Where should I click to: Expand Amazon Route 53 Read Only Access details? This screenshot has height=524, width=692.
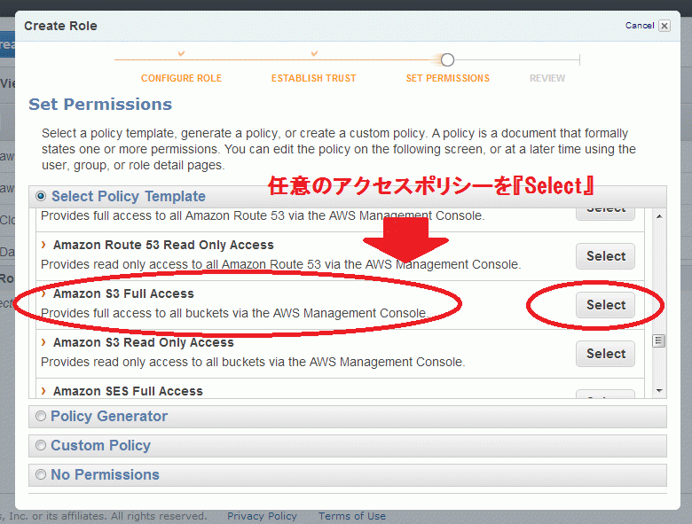(x=43, y=245)
